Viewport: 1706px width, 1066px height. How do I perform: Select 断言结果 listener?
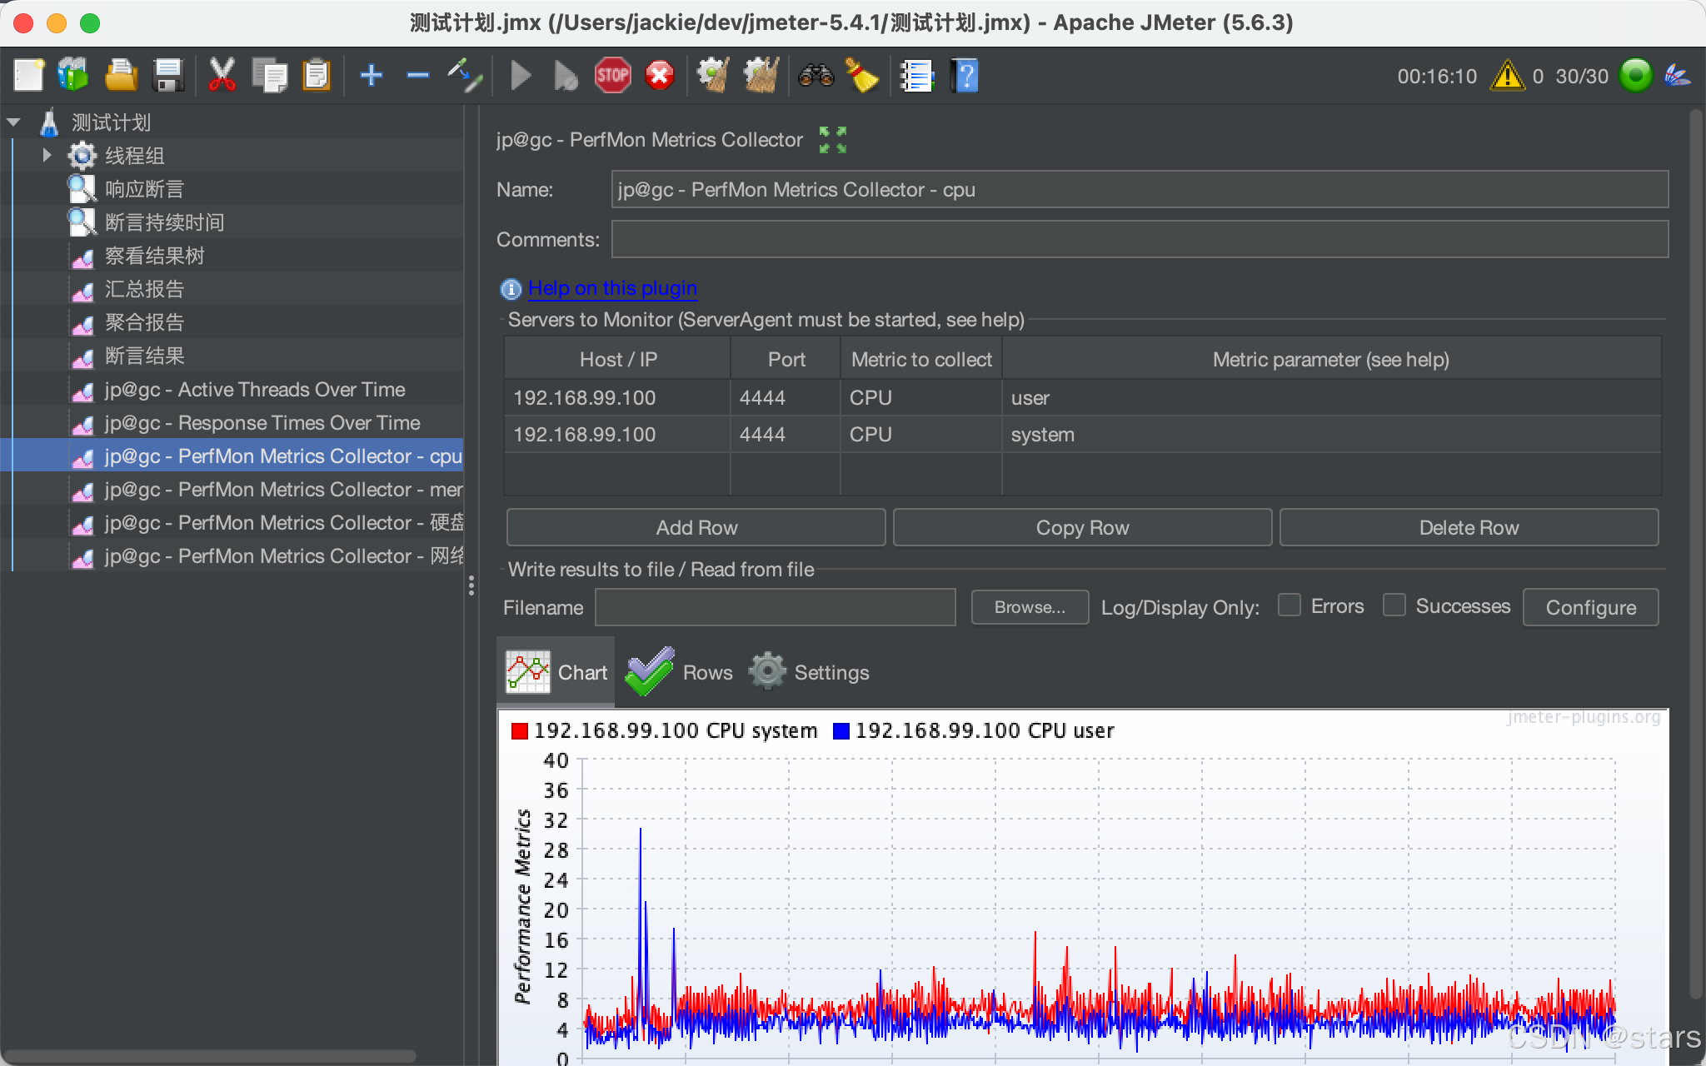point(143,356)
